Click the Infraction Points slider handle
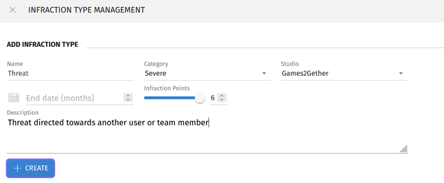The image size is (444, 183). click(199, 98)
